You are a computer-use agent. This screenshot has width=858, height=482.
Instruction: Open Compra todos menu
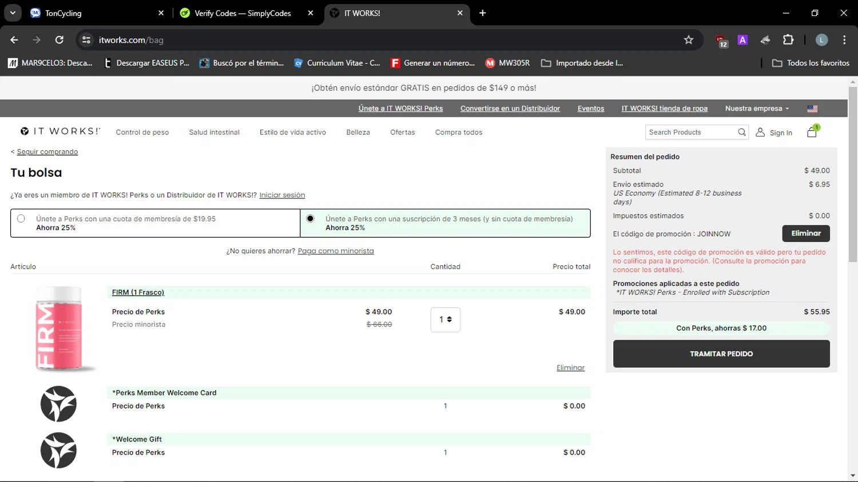click(459, 132)
